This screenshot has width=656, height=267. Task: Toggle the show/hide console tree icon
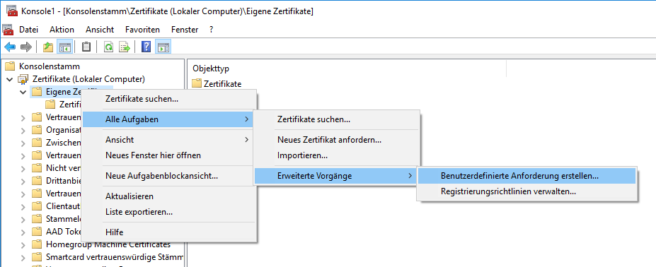coord(65,47)
